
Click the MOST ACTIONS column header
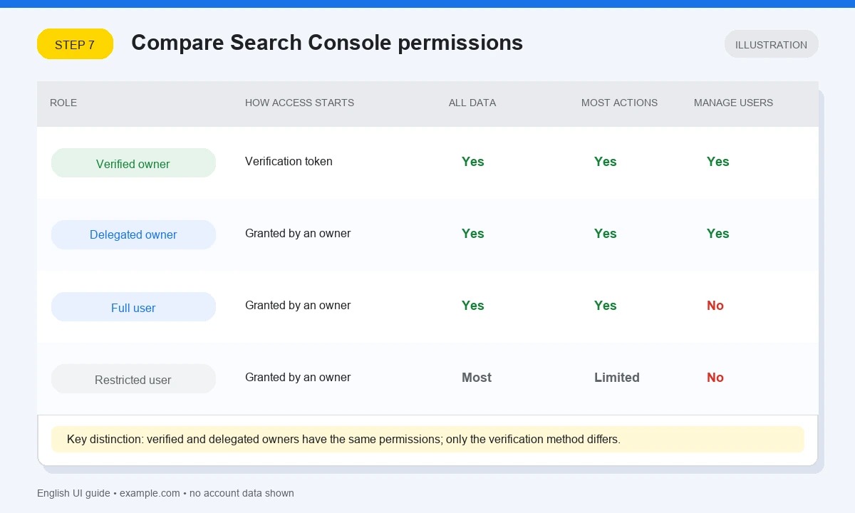click(x=619, y=103)
